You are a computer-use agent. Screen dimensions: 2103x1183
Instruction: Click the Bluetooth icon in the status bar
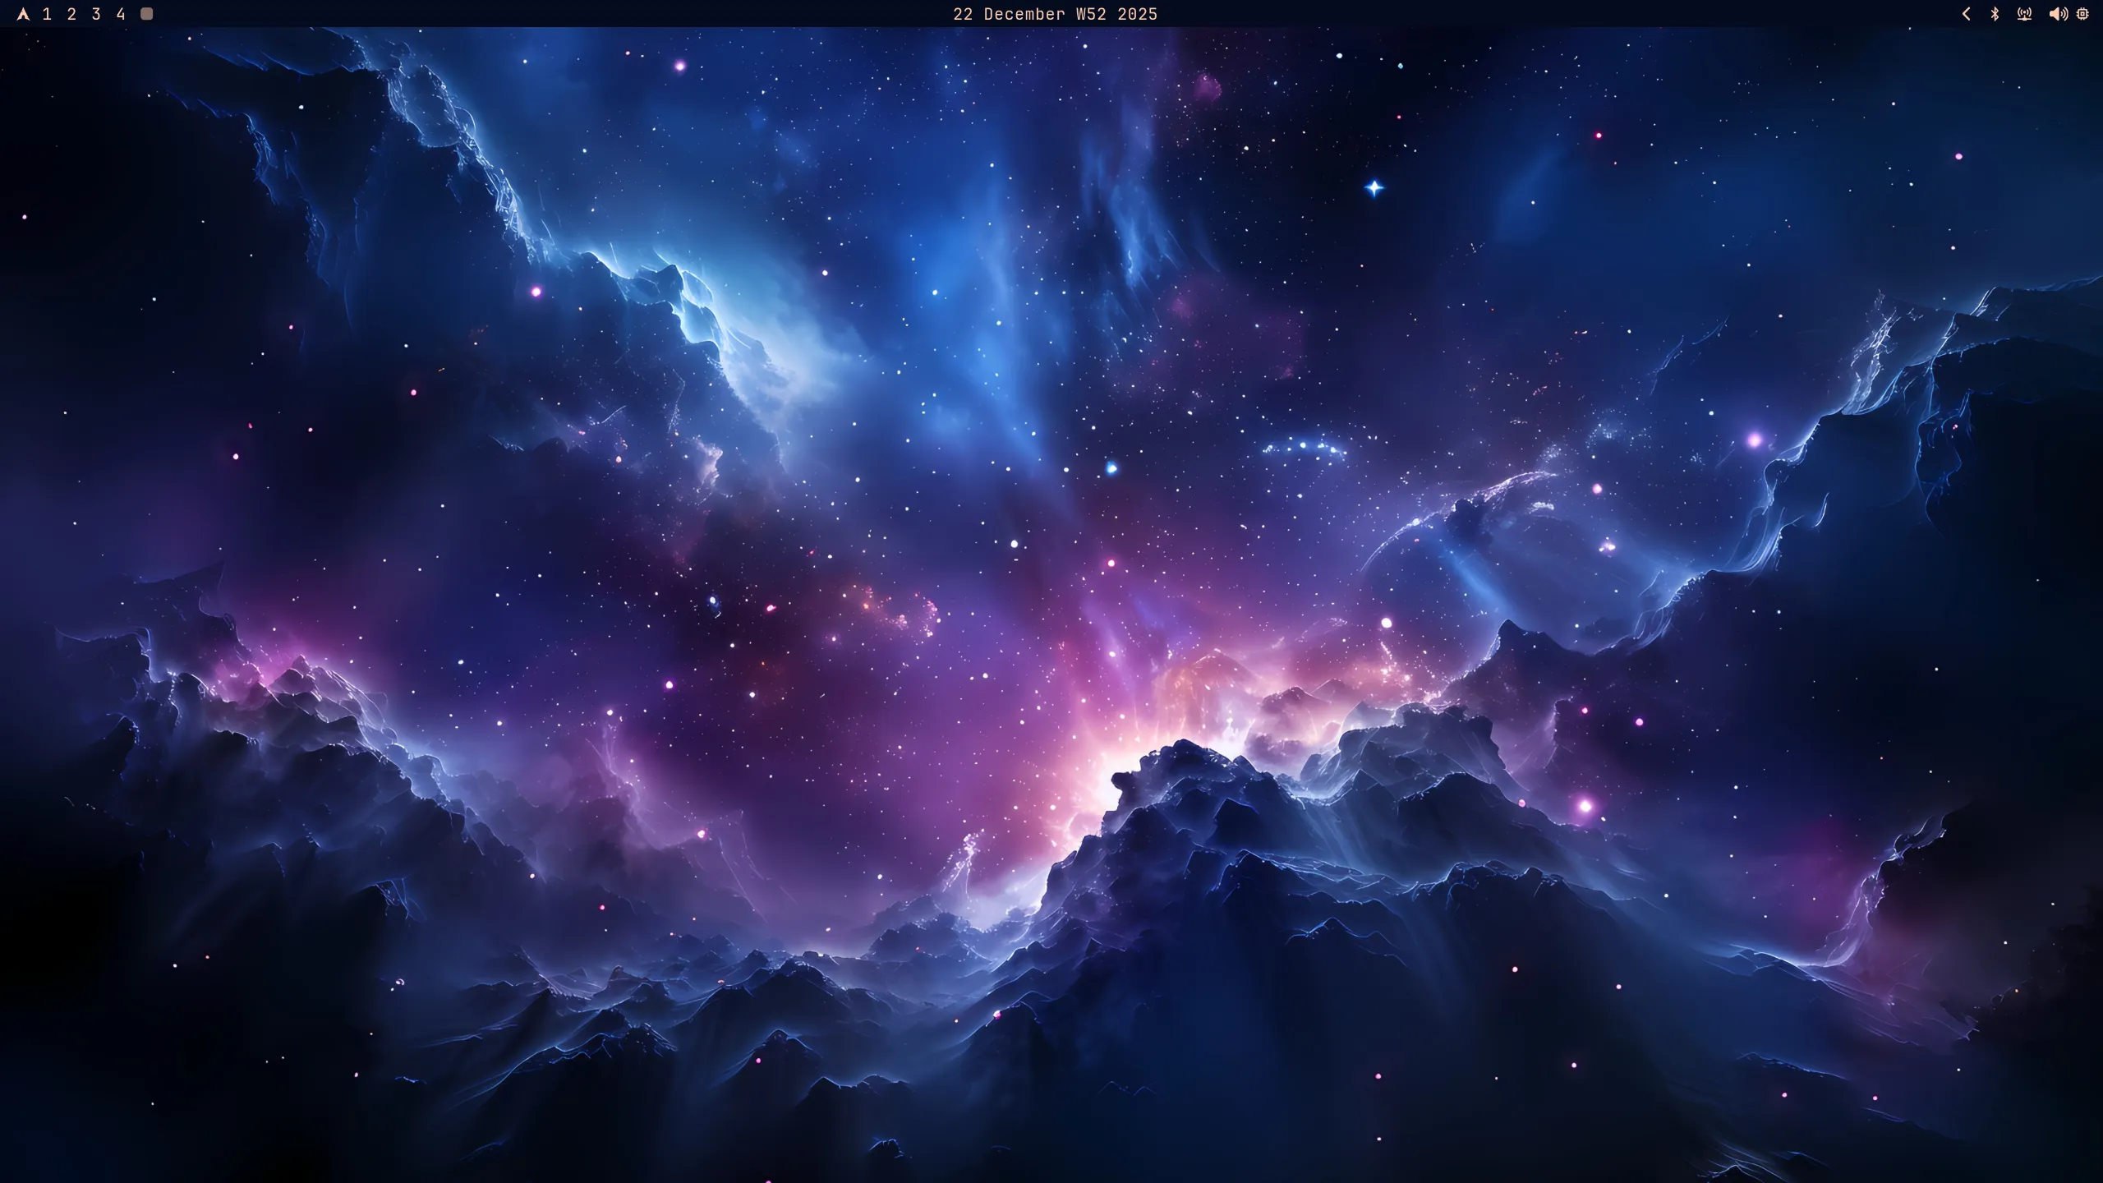(1995, 14)
